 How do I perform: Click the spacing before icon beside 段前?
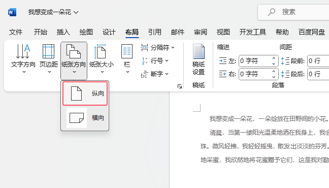285,61
